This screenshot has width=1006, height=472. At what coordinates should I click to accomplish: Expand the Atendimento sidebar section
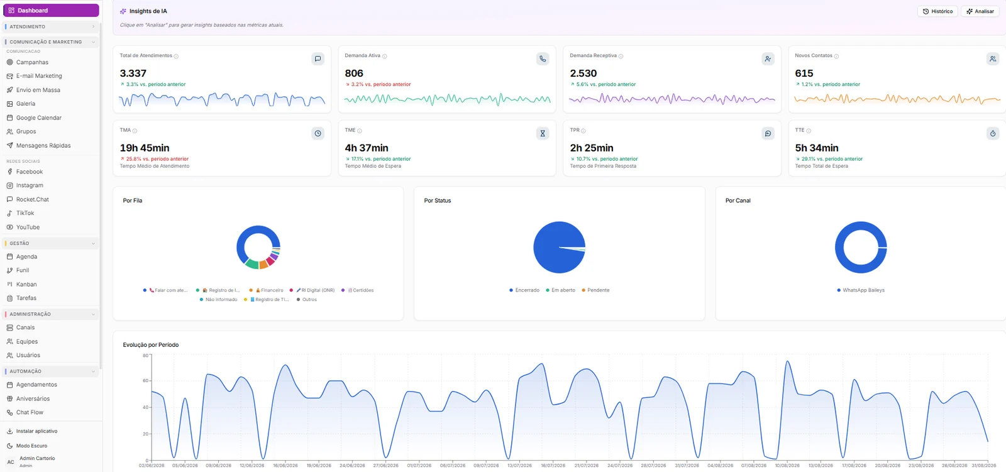(x=51, y=27)
